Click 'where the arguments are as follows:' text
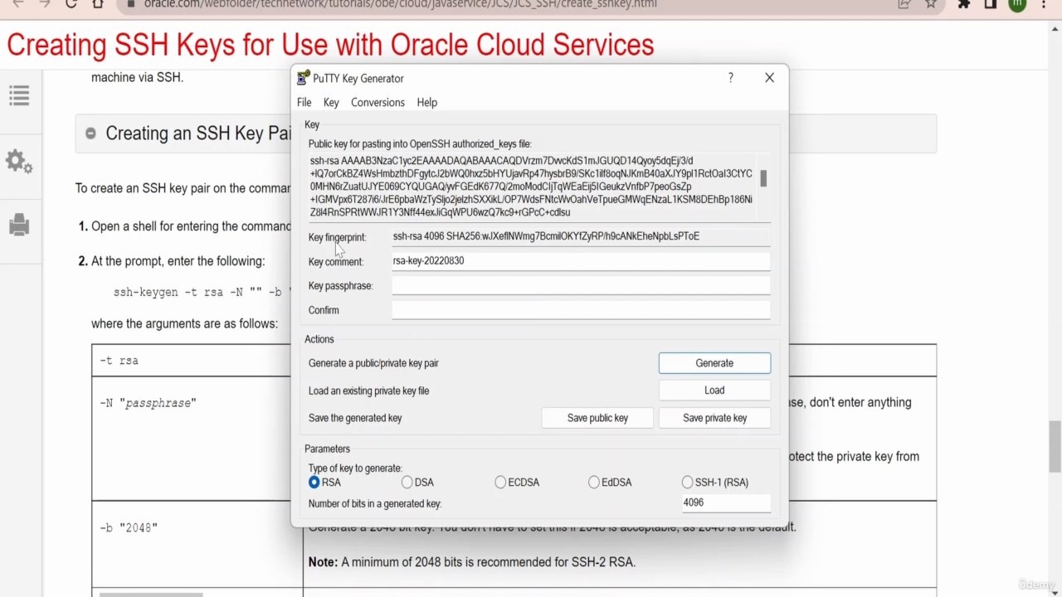Screen dimensions: 1062x597 (184, 323)
